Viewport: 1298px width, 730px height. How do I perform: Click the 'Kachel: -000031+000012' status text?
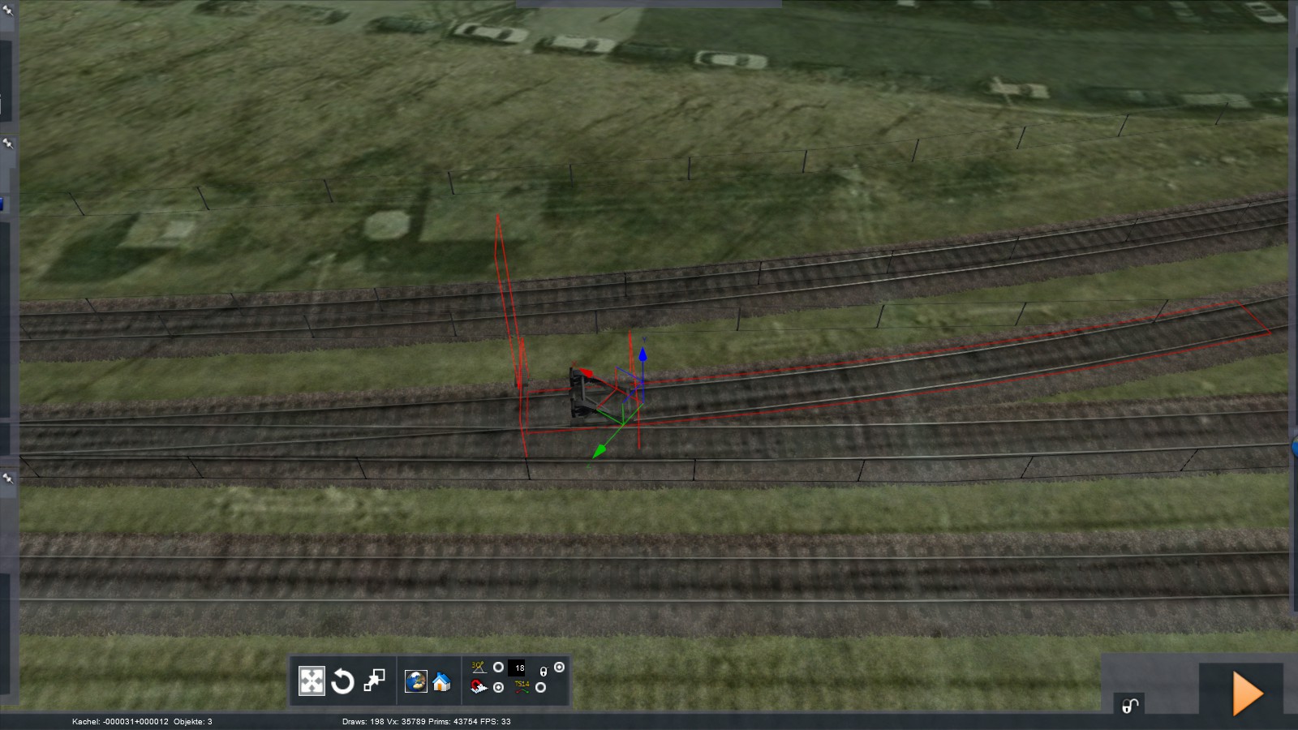120,721
